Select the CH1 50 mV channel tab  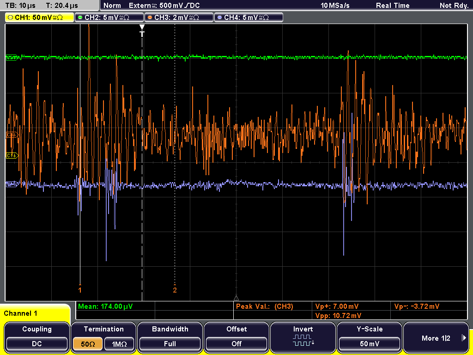pos(39,18)
